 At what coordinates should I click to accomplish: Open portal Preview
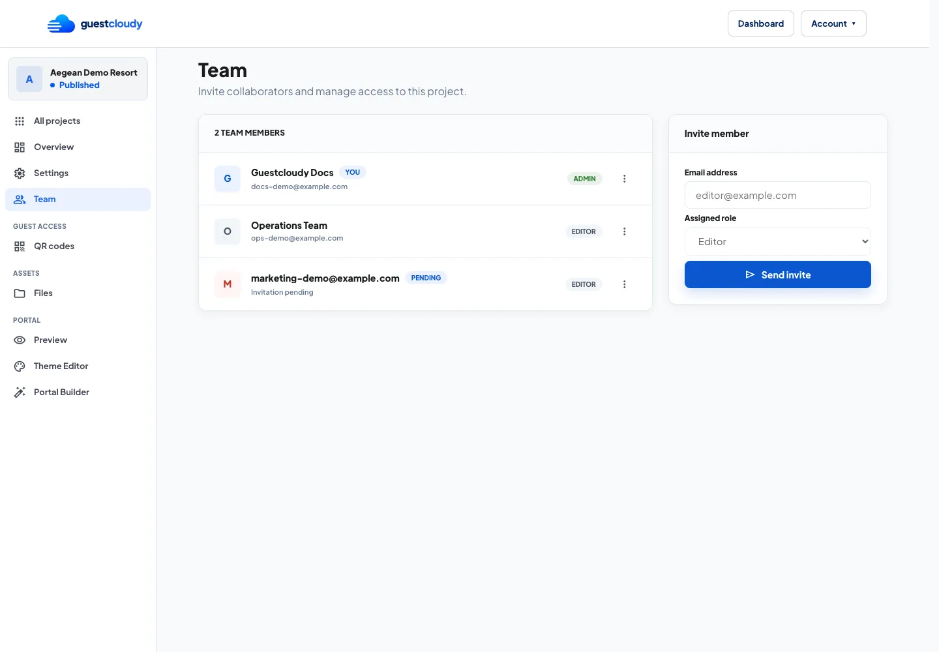(x=78, y=340)
